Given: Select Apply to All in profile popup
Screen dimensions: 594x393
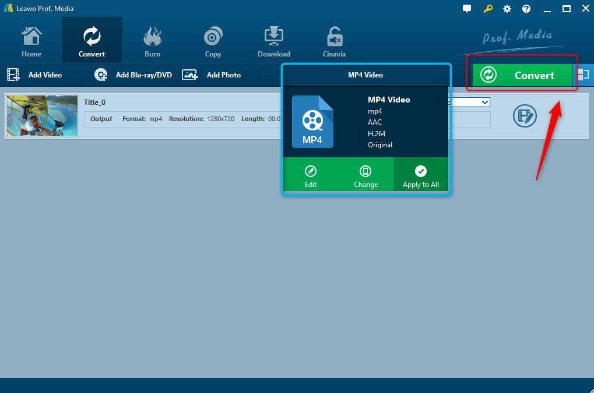Looking at the screenshot, I should (x=421, y=176).
